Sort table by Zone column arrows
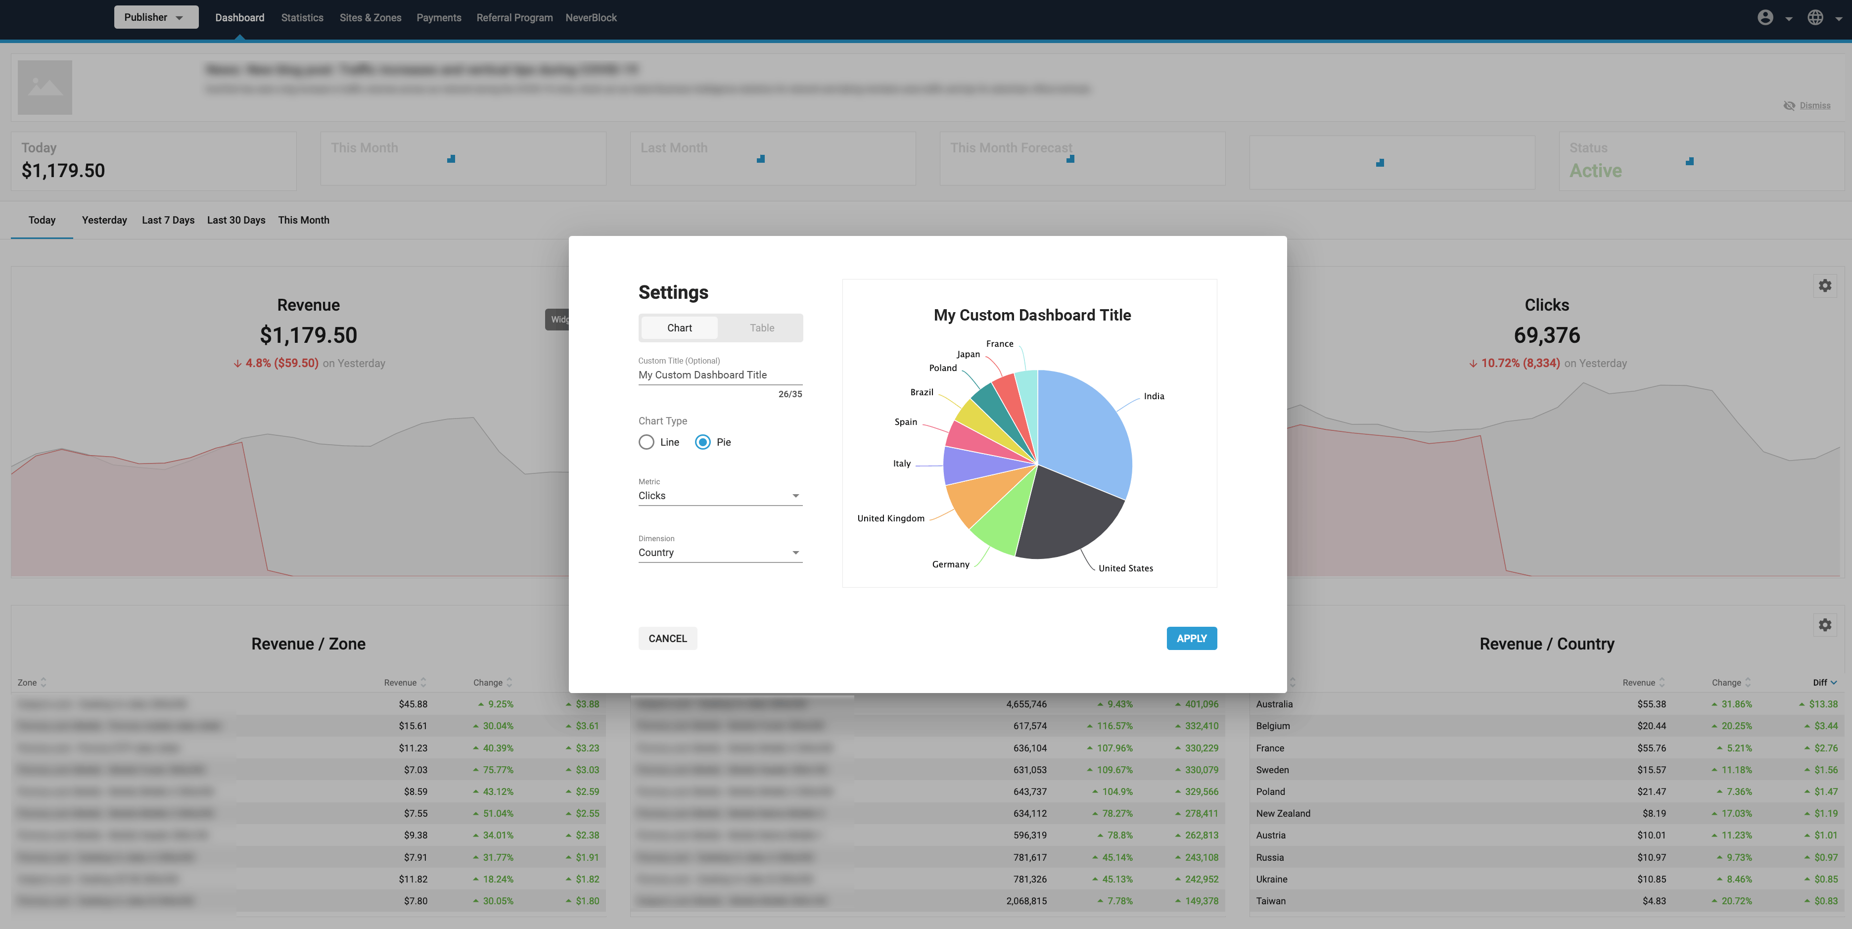1852x929 pixels. (43, 682)
